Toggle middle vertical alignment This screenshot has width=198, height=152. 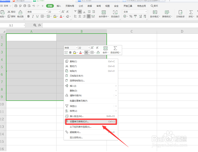click(80, 12)
